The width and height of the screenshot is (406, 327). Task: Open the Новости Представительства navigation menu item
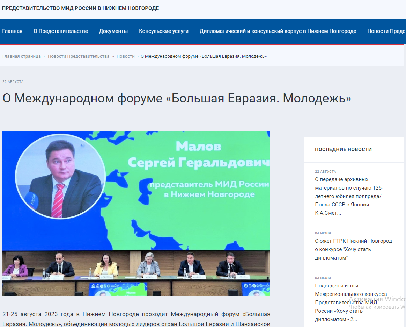tap(386, 31)
